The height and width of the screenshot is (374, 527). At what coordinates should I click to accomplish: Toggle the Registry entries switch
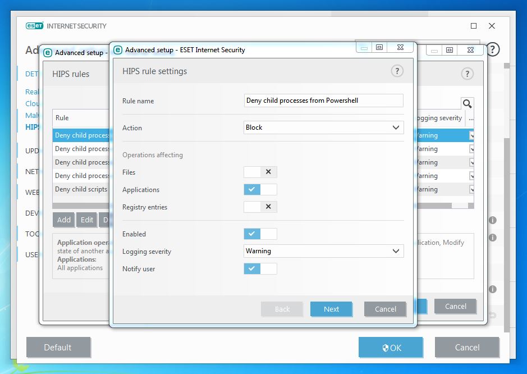tap(260, 207)
